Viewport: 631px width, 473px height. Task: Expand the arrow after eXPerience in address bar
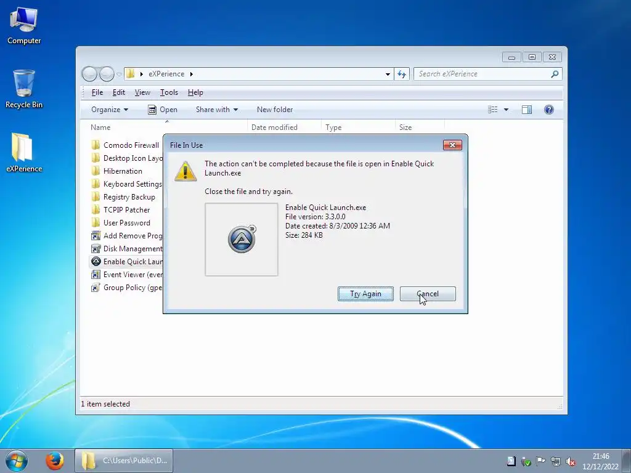192,74
